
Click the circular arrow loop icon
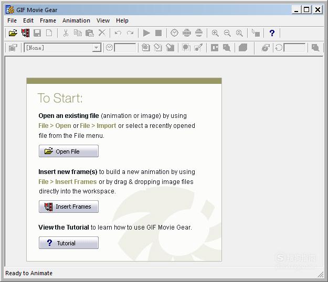click(279, 48)
